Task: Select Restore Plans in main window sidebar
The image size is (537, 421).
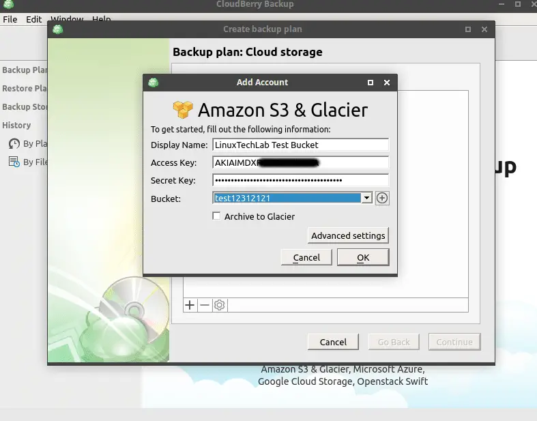Action: pyautogui.click(x=25, y=89)
